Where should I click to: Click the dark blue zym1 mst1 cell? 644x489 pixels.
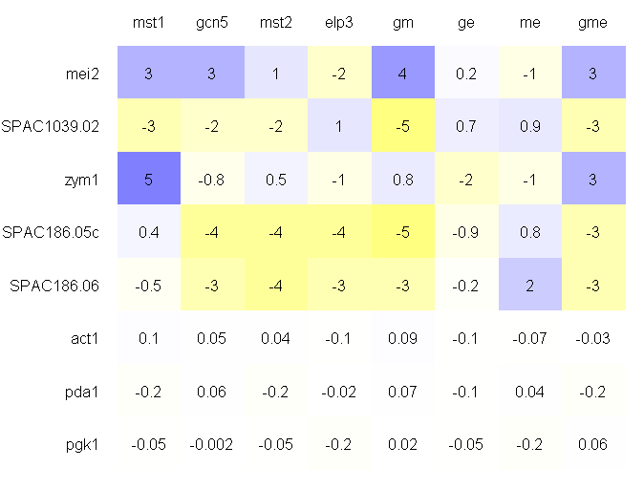[x=148, y=179]
